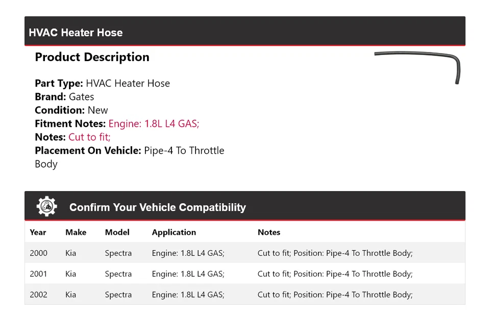The width and height of the screenshot is (490, 321).
Task: Click the Placement On Vehicle label
Action: coord(88,150)
